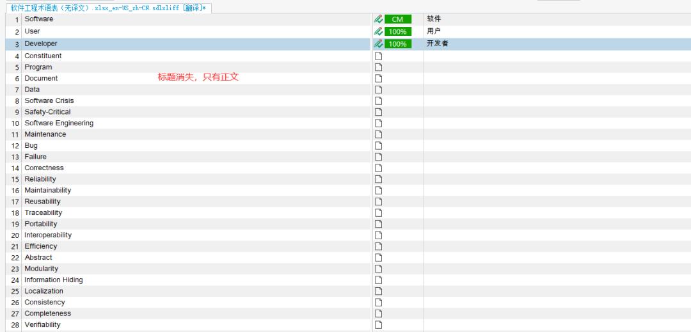Click untranslated status icon for Constituent segment
Screen dimensions: 691x332
coord(378,56)
